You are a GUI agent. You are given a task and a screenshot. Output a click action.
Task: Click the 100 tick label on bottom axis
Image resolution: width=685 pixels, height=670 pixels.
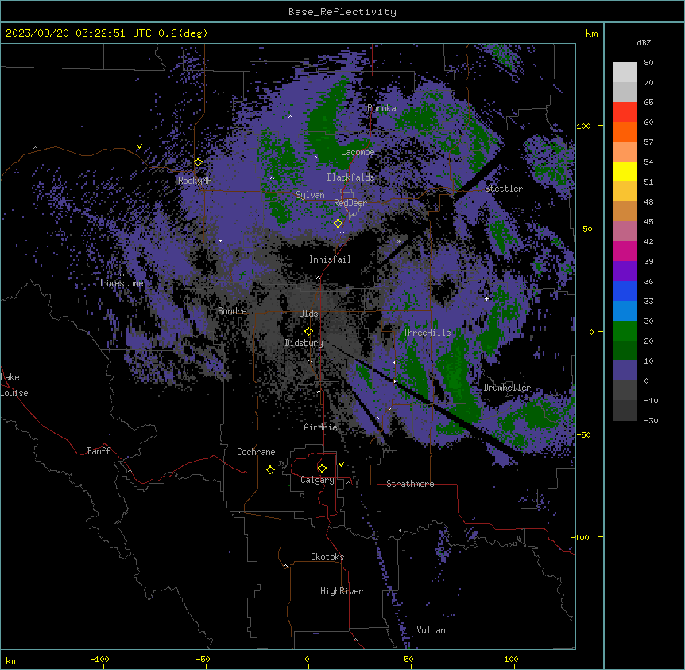click(x=512, y=659)
